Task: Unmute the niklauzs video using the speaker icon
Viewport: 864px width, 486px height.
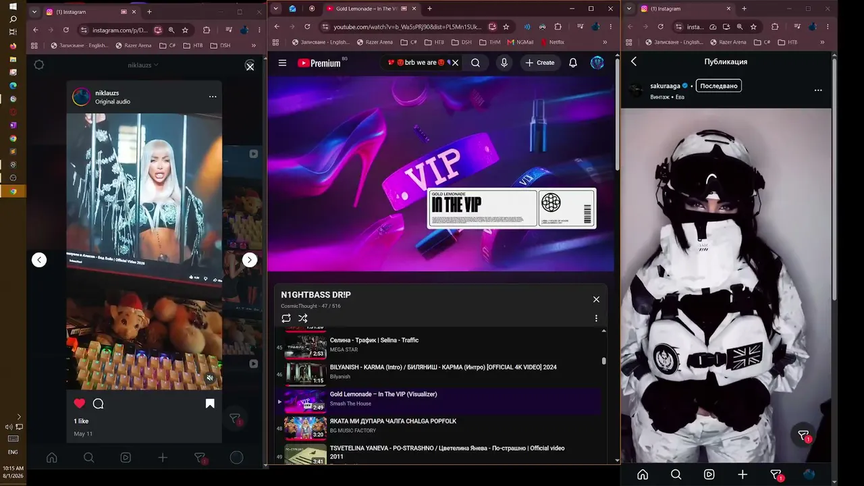Action: pos(210,378)
